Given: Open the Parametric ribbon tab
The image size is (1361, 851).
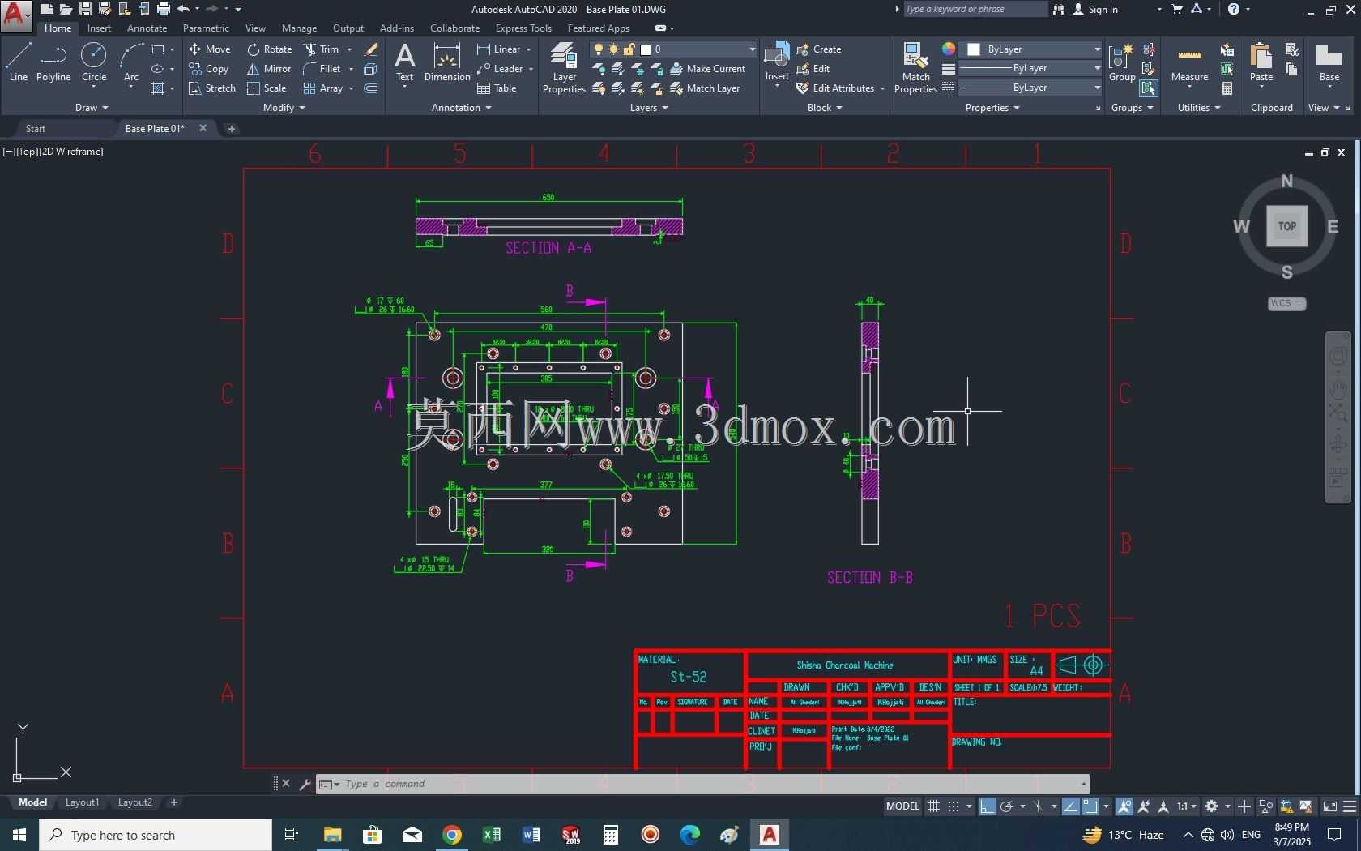Looking at the screenshot, I should (206, 28).
